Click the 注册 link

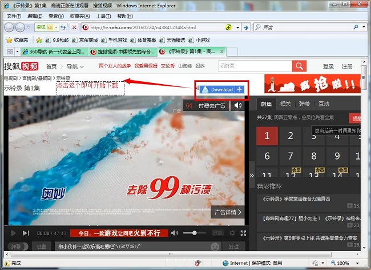pyautogui.click(x=347, y=66)
